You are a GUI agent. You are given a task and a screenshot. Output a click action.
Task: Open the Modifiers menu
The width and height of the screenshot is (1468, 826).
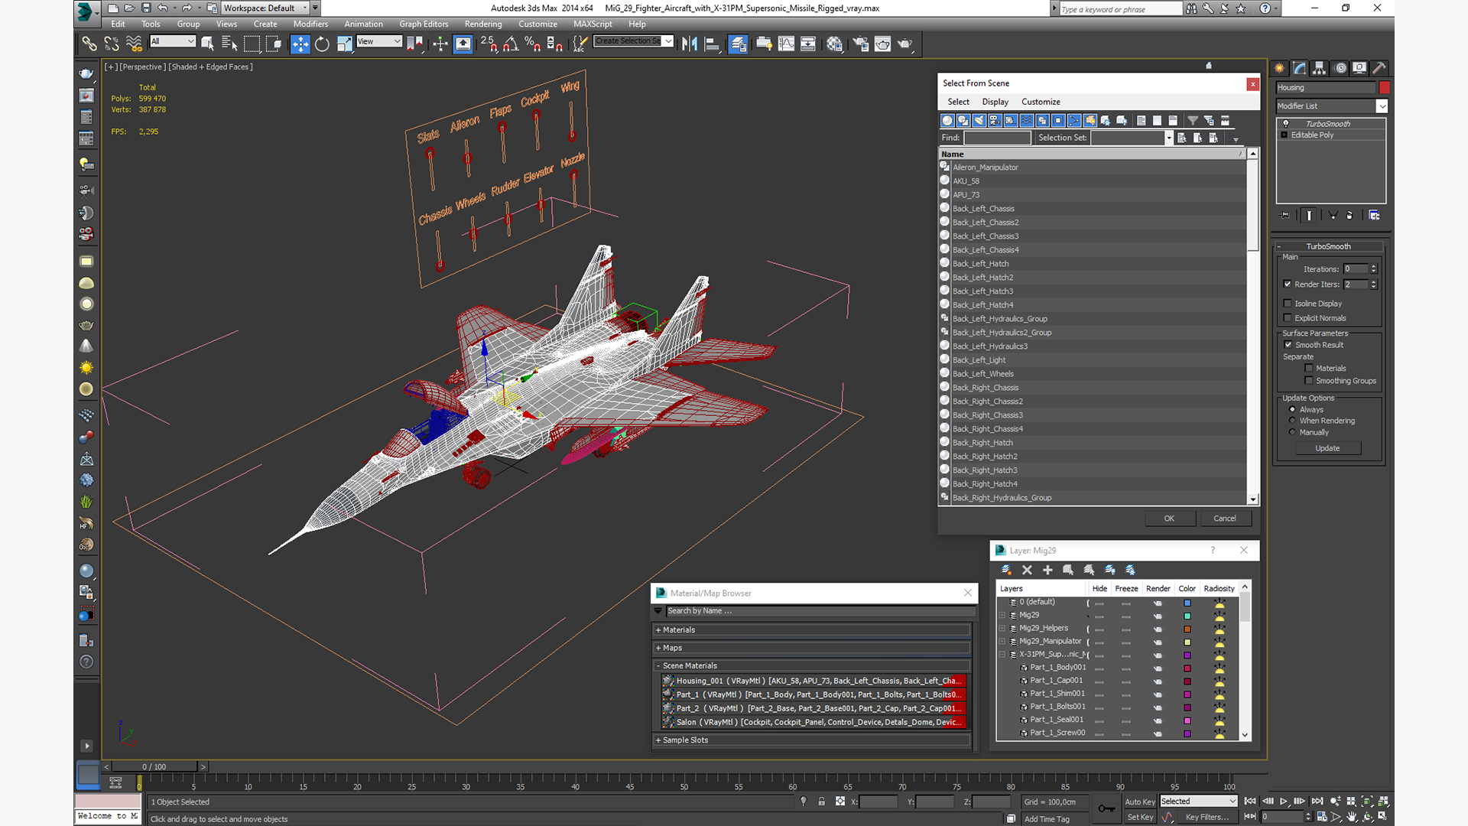click(x=310, y=24)
